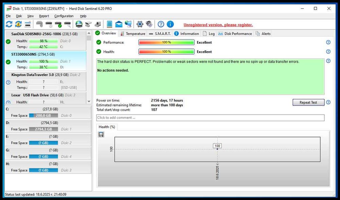
Task: Click the D: free space 2794,3 GB bar
Action: pyautogui.click(x=44, y=129)
